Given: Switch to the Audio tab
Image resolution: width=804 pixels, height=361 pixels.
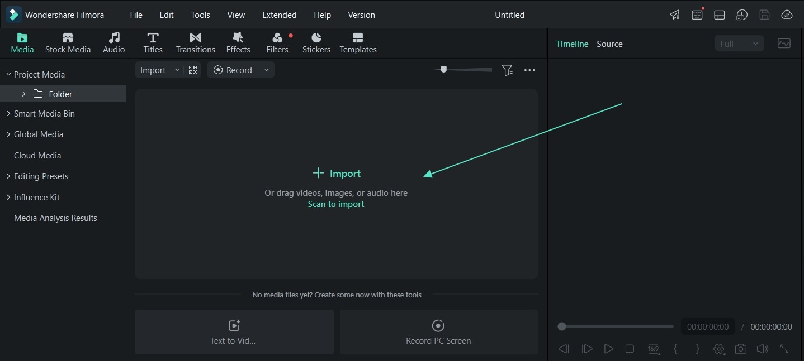Looking at the screenshot, I should tap(114, 43).
